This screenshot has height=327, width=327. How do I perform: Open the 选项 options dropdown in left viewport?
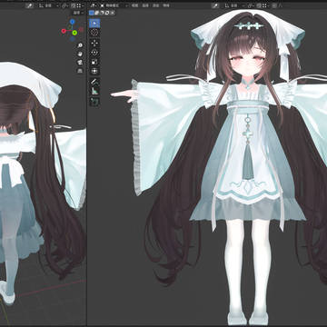click(78, 13)
